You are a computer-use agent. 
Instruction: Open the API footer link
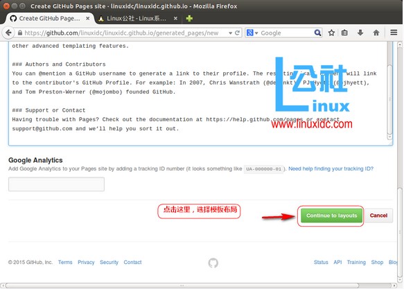[337, 262]
